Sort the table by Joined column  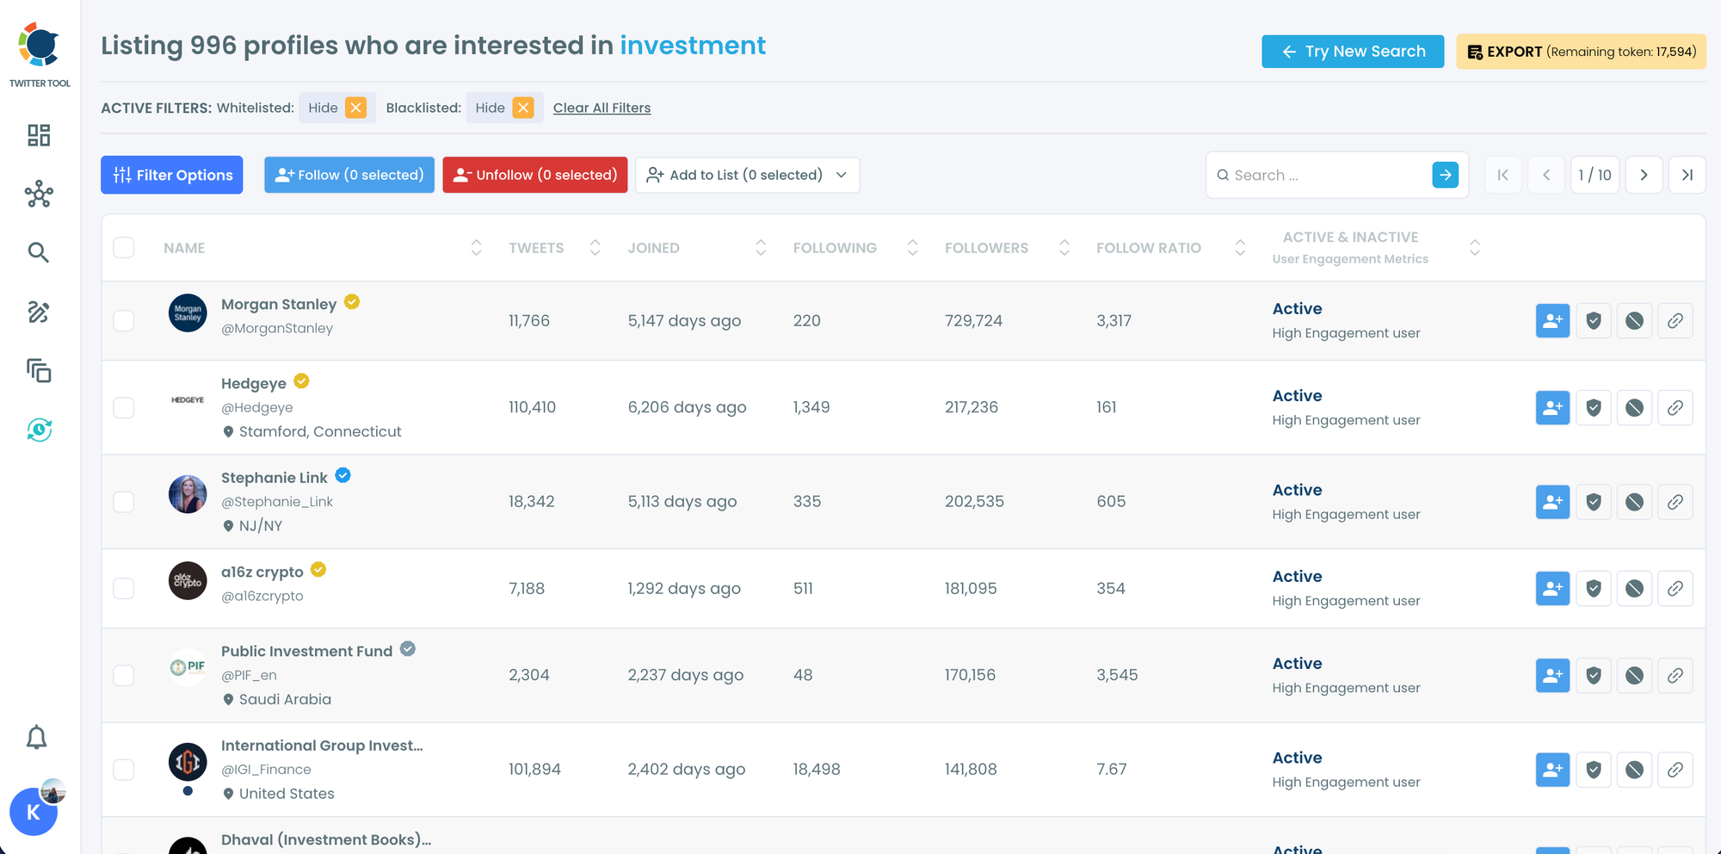click(x=760, y=248)
